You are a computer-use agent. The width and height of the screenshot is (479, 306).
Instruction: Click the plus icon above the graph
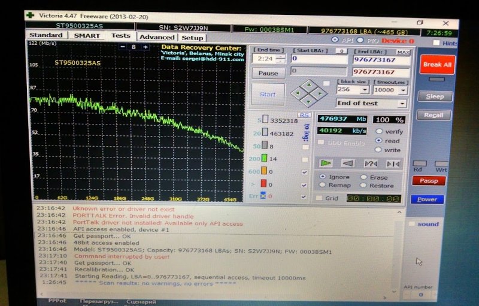pos(145,47)
